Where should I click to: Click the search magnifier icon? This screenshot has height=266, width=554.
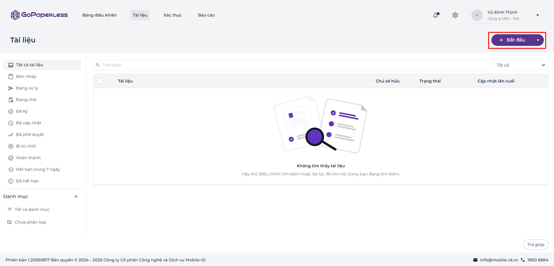pyautogui.click(x=98, y=65)
